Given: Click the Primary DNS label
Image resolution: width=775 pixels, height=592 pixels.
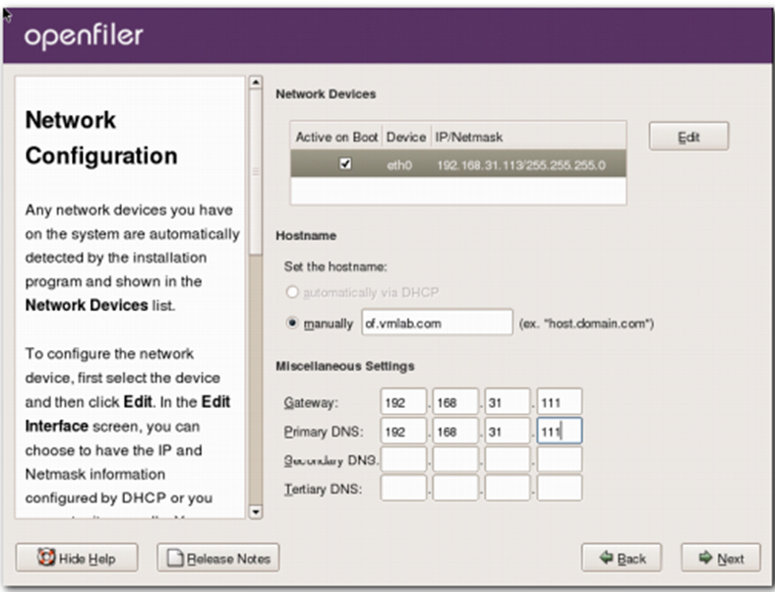Looking at the screenshot, I should (324, 432).
